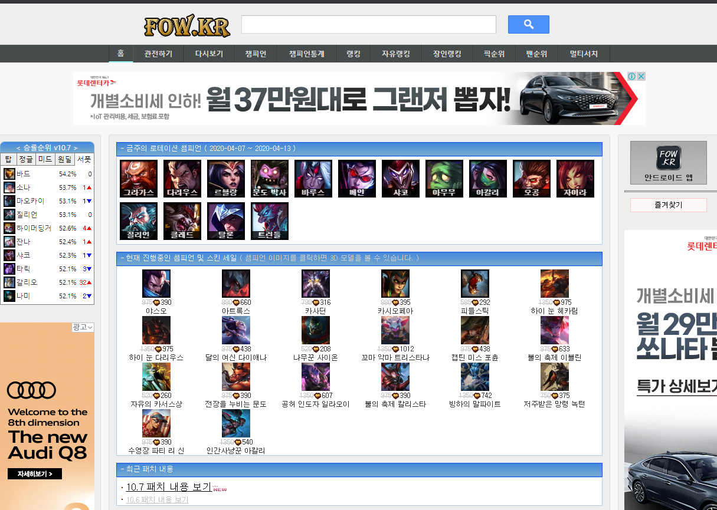Click 오공 rotation champion icon
Viewport: 717px width, 510px height.
point(532,179)
